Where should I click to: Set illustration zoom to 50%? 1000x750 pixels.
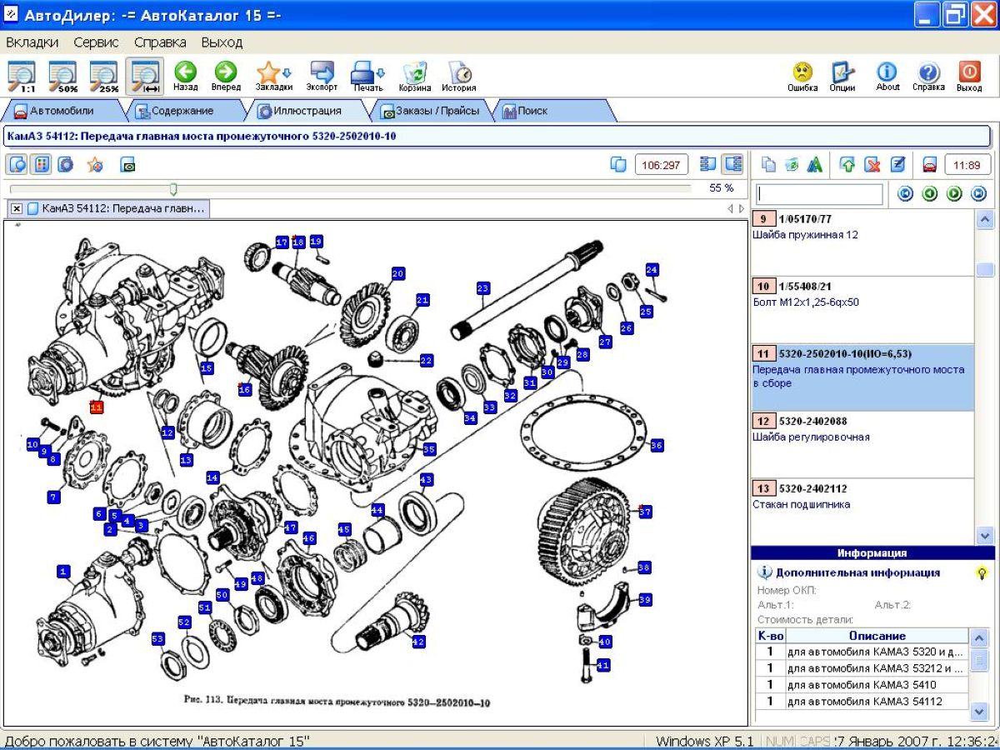tap(62, 77)
